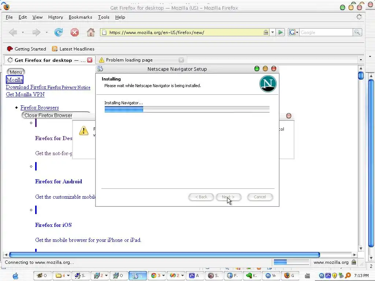Open the Bookmarks menu
Viewport: 375px width, 281px height.
80,17
